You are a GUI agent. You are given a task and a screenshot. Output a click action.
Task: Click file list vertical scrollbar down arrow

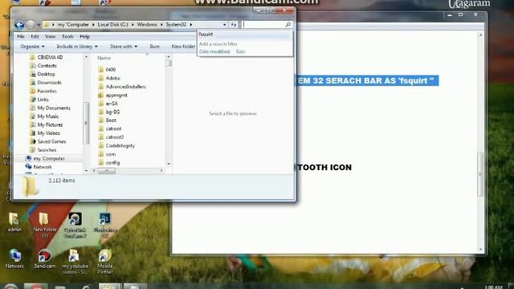tap(169, 164)
